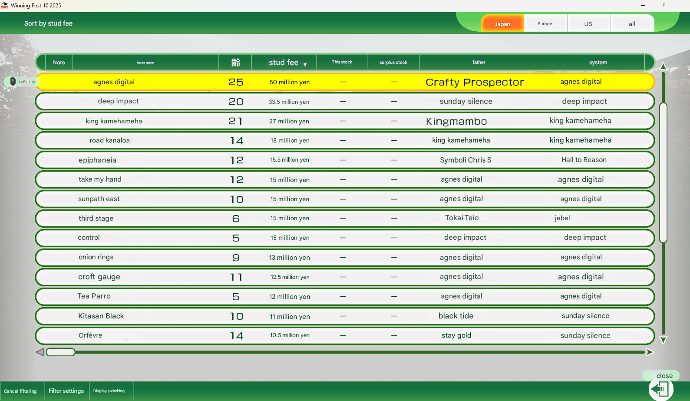Select the Kitasan Black stallion row
690x401 pixels.
point(345,316)
